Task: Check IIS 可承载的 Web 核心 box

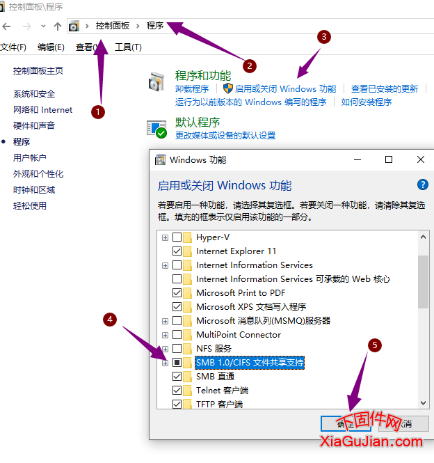Action: [177, 278]
